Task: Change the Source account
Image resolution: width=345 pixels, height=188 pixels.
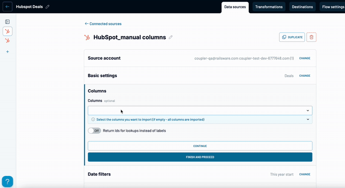Action: coord(305,58)
